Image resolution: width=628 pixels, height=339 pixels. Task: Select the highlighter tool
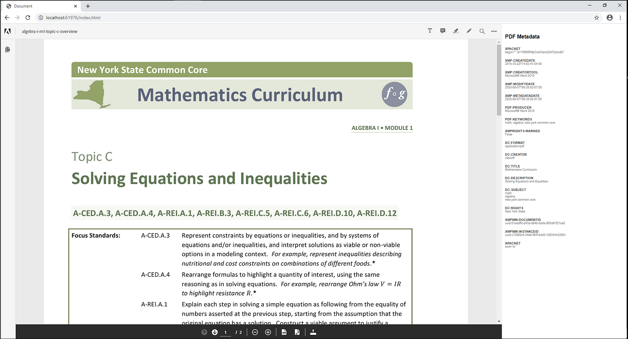click(456, 31)
